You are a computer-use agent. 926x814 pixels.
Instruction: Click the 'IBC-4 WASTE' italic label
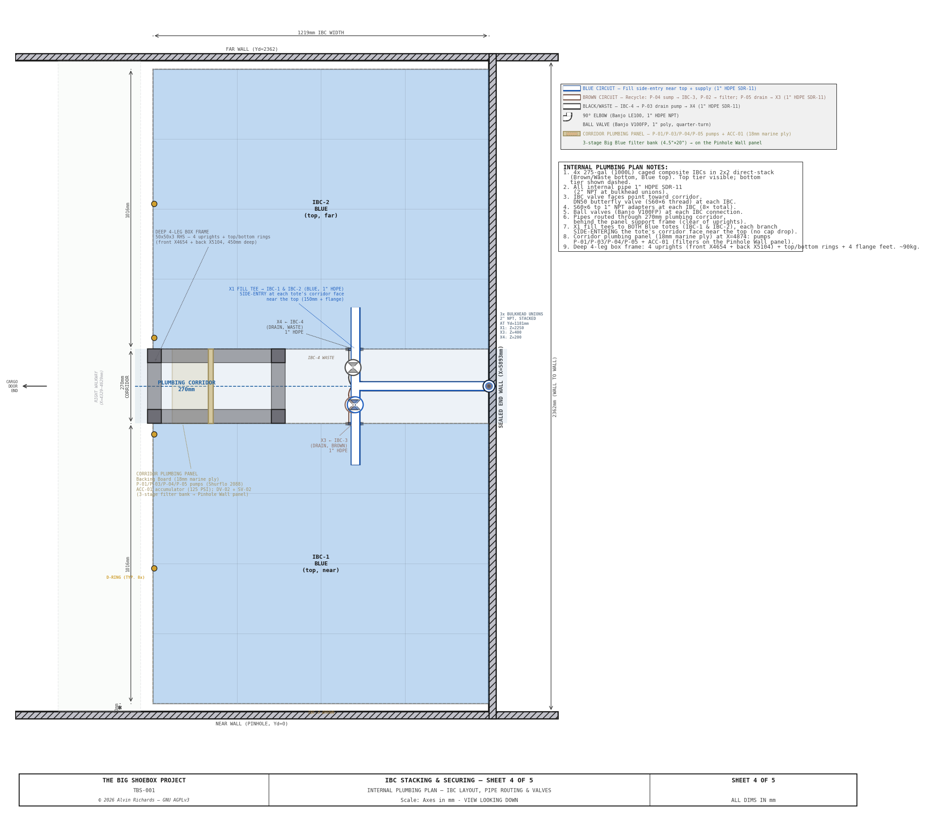[321, 358]
